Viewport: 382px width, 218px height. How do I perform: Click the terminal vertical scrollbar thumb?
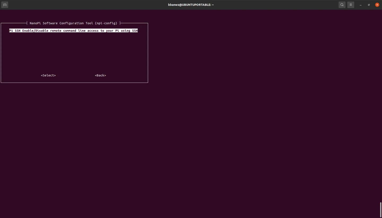pyautogui.click(x=381, y=210)
